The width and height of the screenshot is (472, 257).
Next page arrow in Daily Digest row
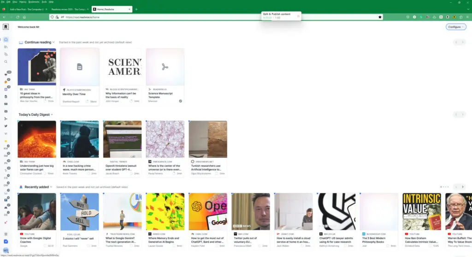pos(463,114)
